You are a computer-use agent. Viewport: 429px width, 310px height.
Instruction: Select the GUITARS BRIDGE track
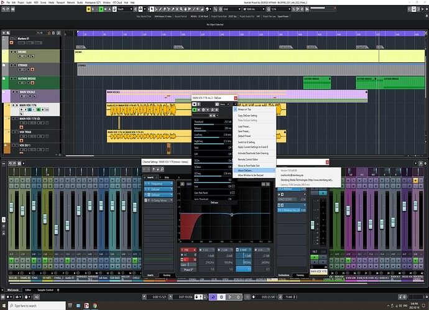pyautogui.click(x=34, y=82)
